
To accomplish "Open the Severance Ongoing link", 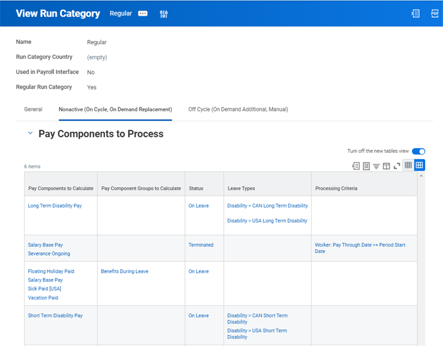I will click(49, 254).
